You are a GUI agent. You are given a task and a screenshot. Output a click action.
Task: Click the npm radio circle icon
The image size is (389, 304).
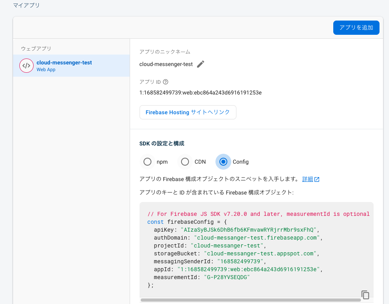coord(147,161)
